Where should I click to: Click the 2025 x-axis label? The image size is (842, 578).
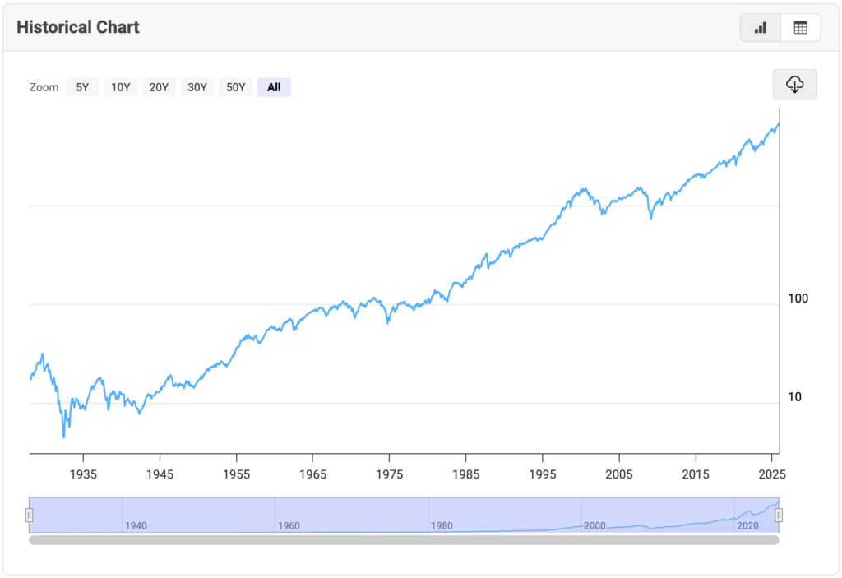772,474
